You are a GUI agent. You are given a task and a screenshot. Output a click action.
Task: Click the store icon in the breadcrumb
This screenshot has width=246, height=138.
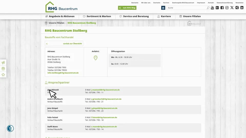tap(46, 23)
